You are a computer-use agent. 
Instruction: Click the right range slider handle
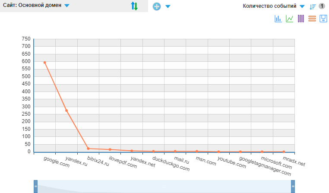[x=293, y=186]
